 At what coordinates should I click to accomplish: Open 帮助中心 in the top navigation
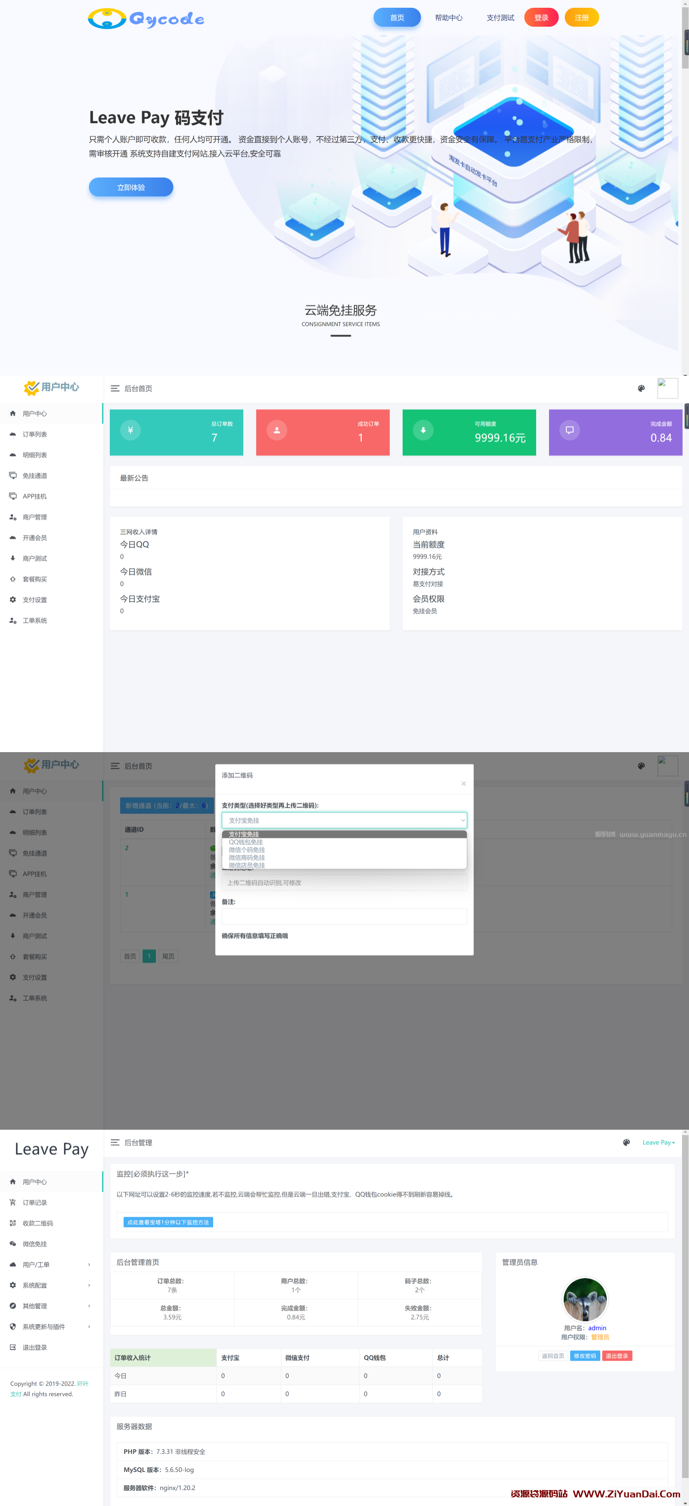coord(448,18)
